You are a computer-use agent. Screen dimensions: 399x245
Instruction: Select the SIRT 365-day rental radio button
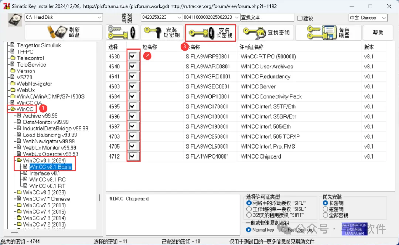click(249, 215)
